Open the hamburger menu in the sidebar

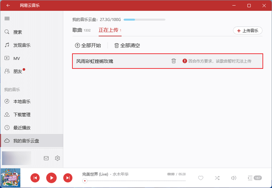point(7,19)
